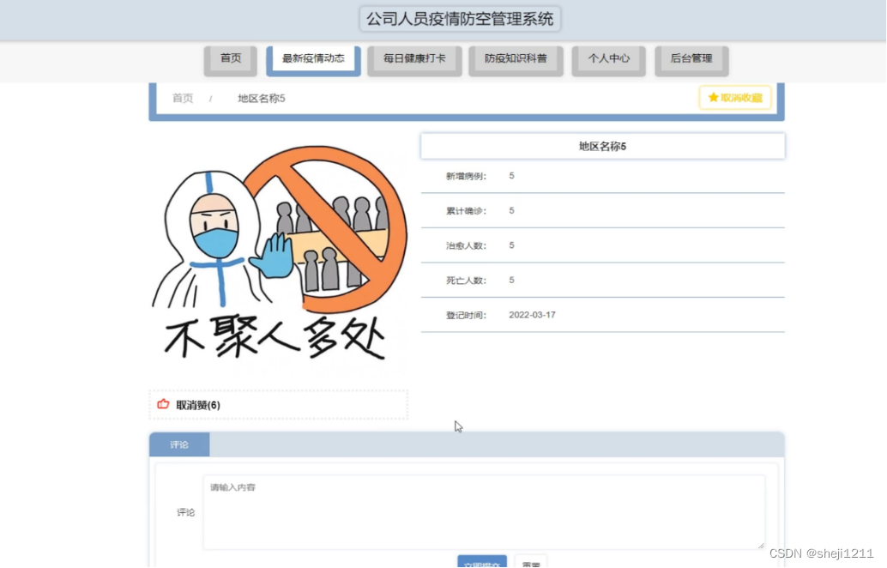Click the star icon in 取消收藏

point(713,97)
